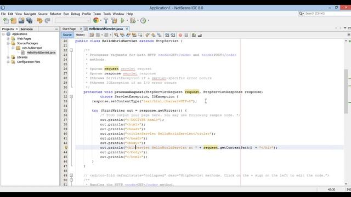Image resolution: width=351 pixels, height=197 pixels.
Task: Click the editor scroll-down arrow
Action: tap(346, 184)
